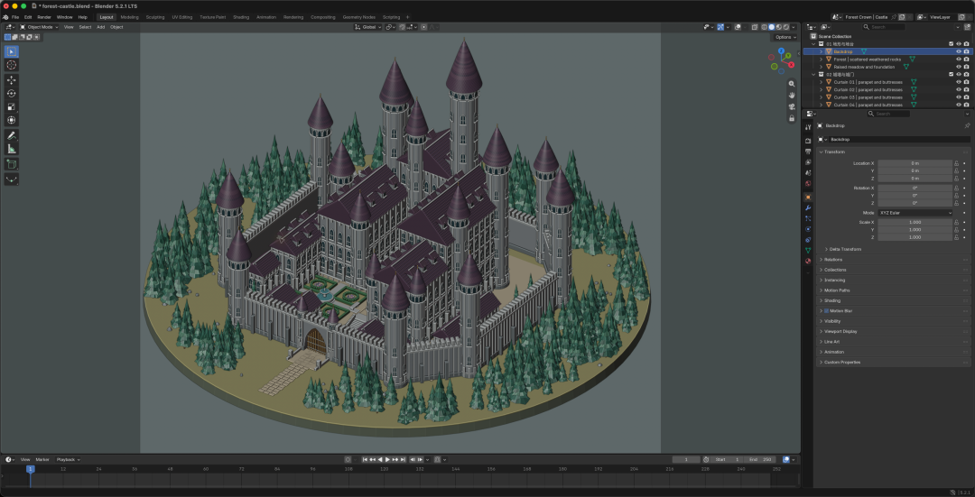The width and height of the screenshot is (975, 497).
Task: Open the viewport Options button
Action: coord(785,37)
